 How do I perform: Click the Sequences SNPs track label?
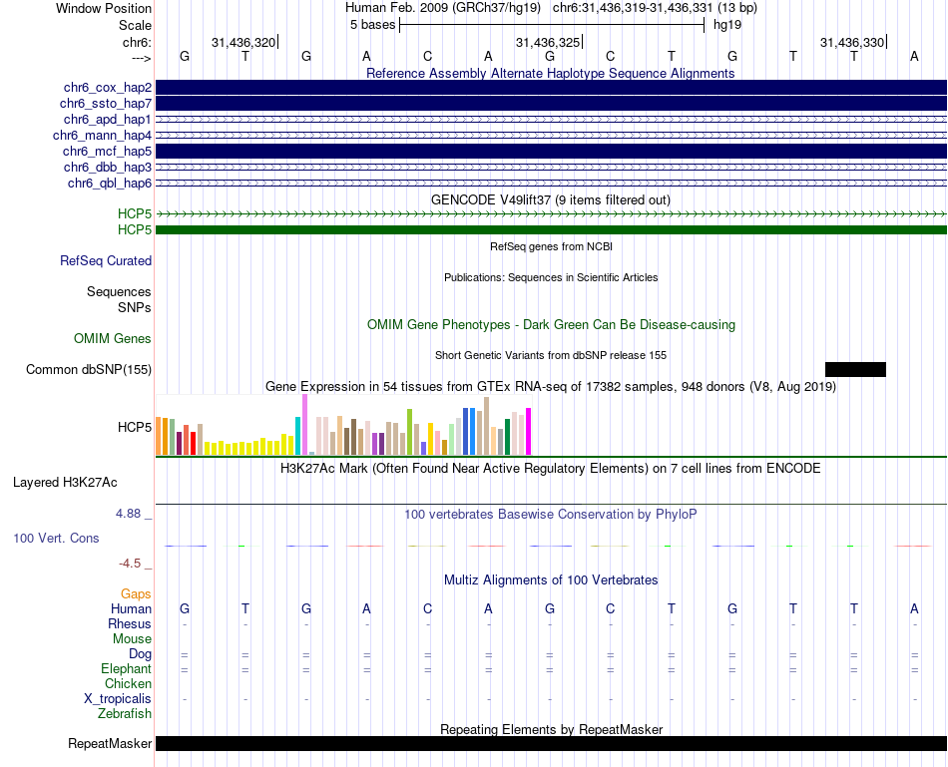pos(119,300)
